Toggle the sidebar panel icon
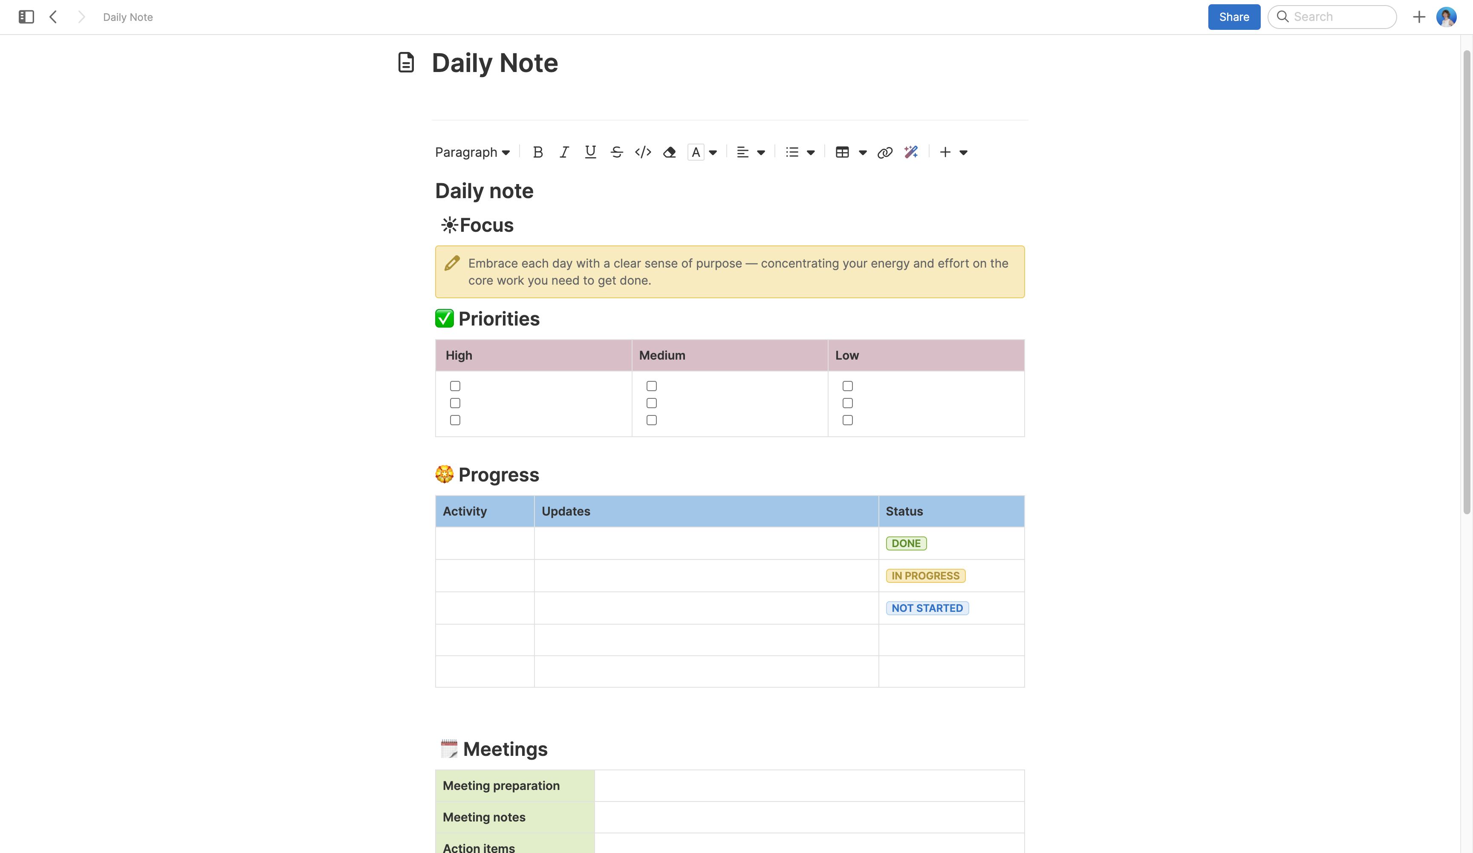 26,17
